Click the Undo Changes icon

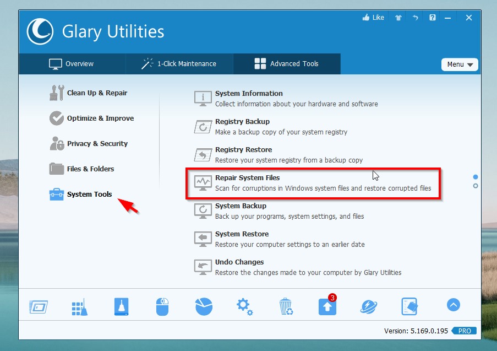click(x=203, y=267)
